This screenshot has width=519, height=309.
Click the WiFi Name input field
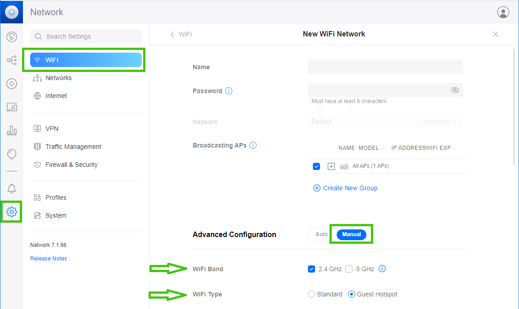point(385,67)
